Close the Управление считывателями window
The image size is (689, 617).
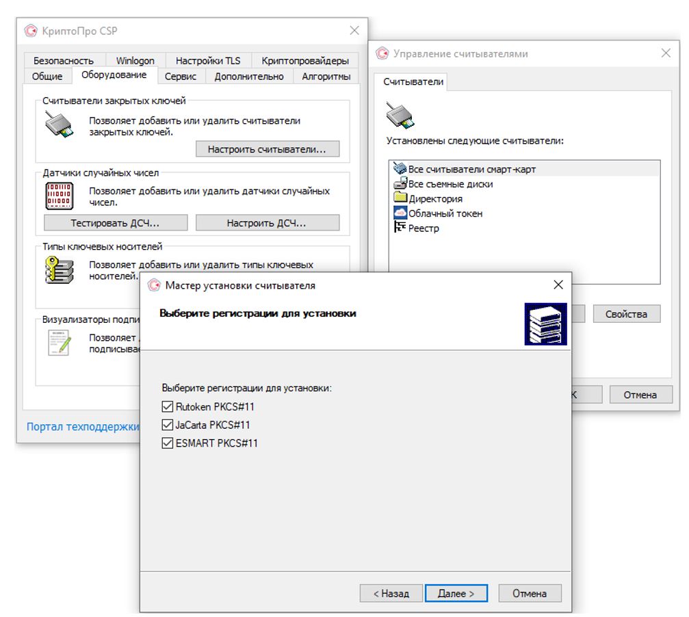tap(666, 53)
